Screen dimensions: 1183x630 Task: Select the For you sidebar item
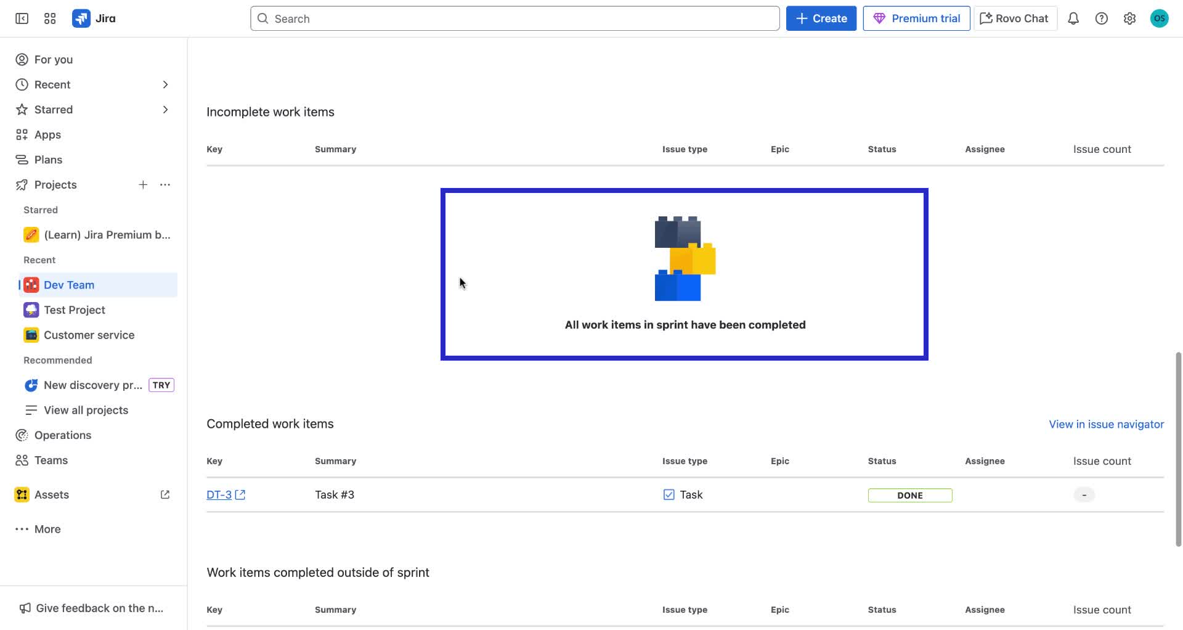(x=53, y=59)
